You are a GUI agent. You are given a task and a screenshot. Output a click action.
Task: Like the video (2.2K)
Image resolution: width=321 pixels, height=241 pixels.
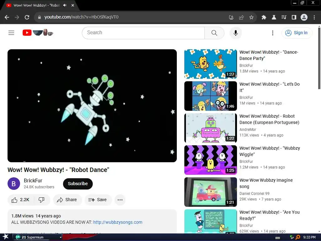(x=20, y=200)
